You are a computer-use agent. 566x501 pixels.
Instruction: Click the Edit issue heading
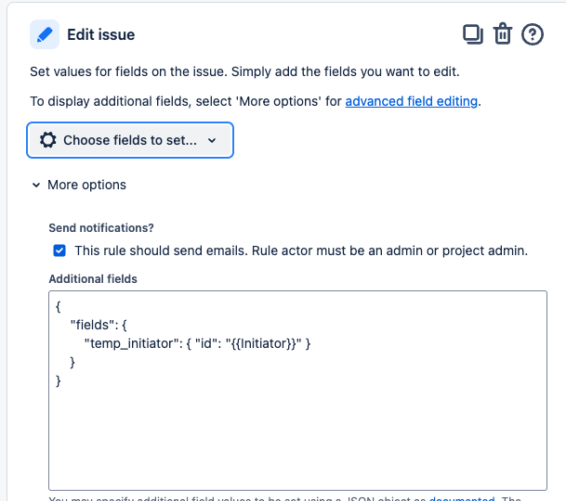101,34
